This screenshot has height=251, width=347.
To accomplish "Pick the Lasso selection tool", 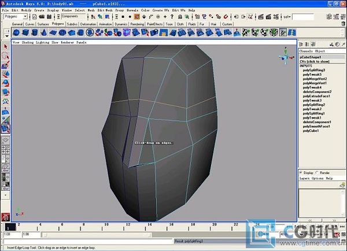I will [6, 56].
